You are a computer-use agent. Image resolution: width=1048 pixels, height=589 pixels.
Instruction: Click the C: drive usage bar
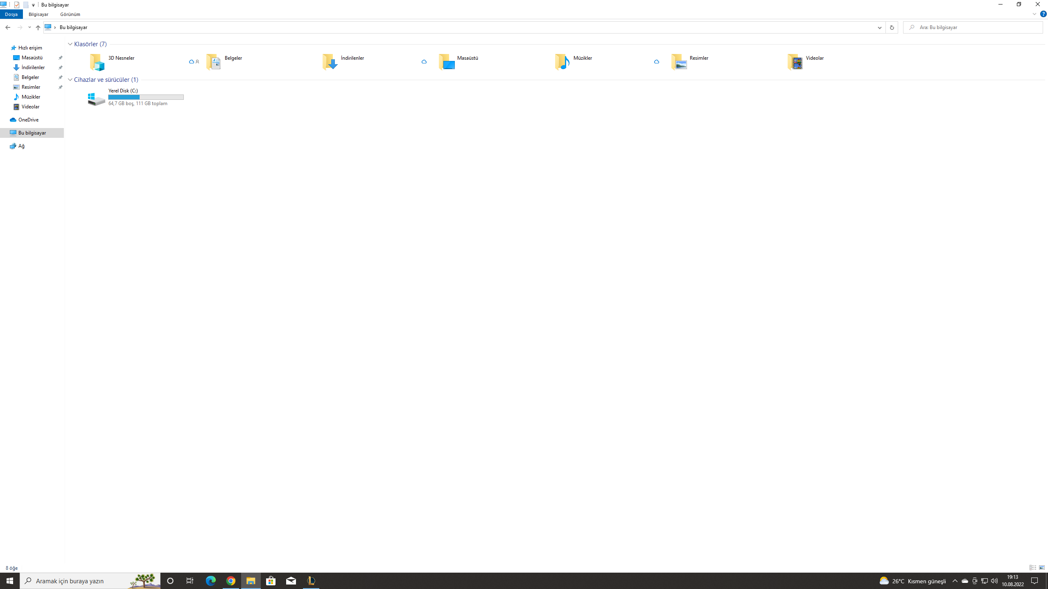tap(146, 97)
